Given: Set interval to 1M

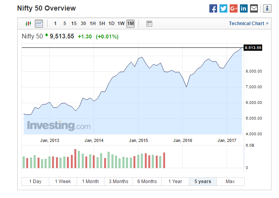Looking at the screenshot, I should pos(130,24).
